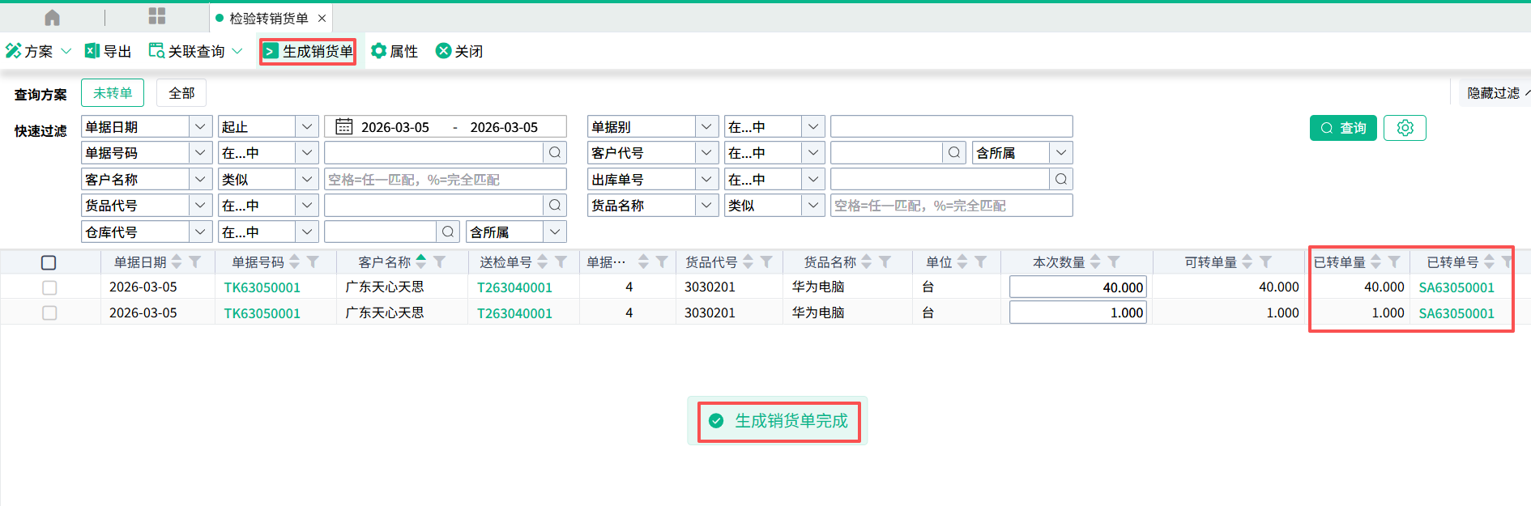Click the 生成销货单 button
This screenshot has width=1531, height=506.
(x=308, y=51)
